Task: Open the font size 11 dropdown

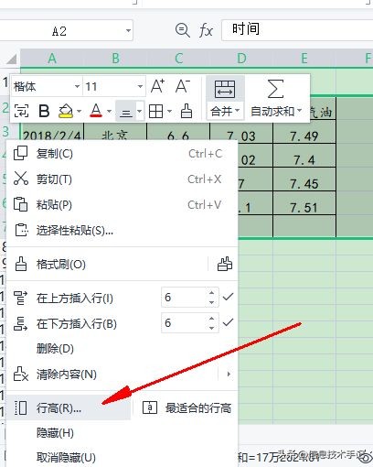Action: 140,86
